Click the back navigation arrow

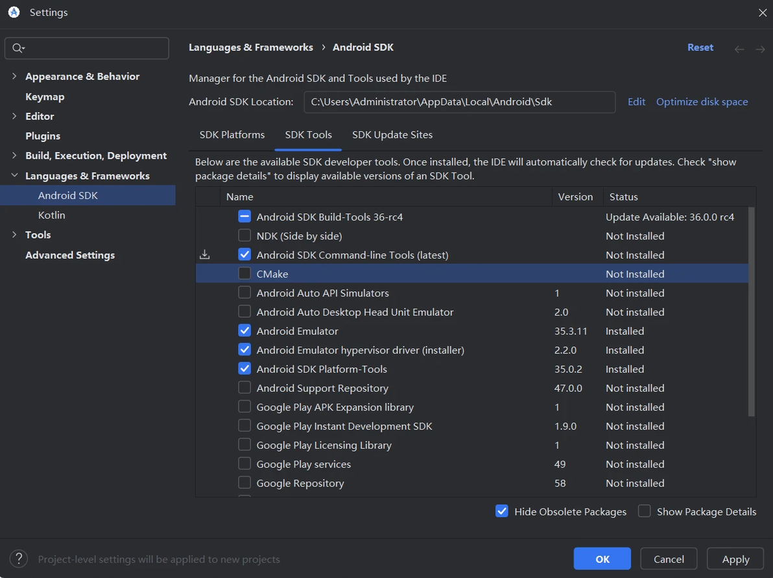tap(739, 49)
